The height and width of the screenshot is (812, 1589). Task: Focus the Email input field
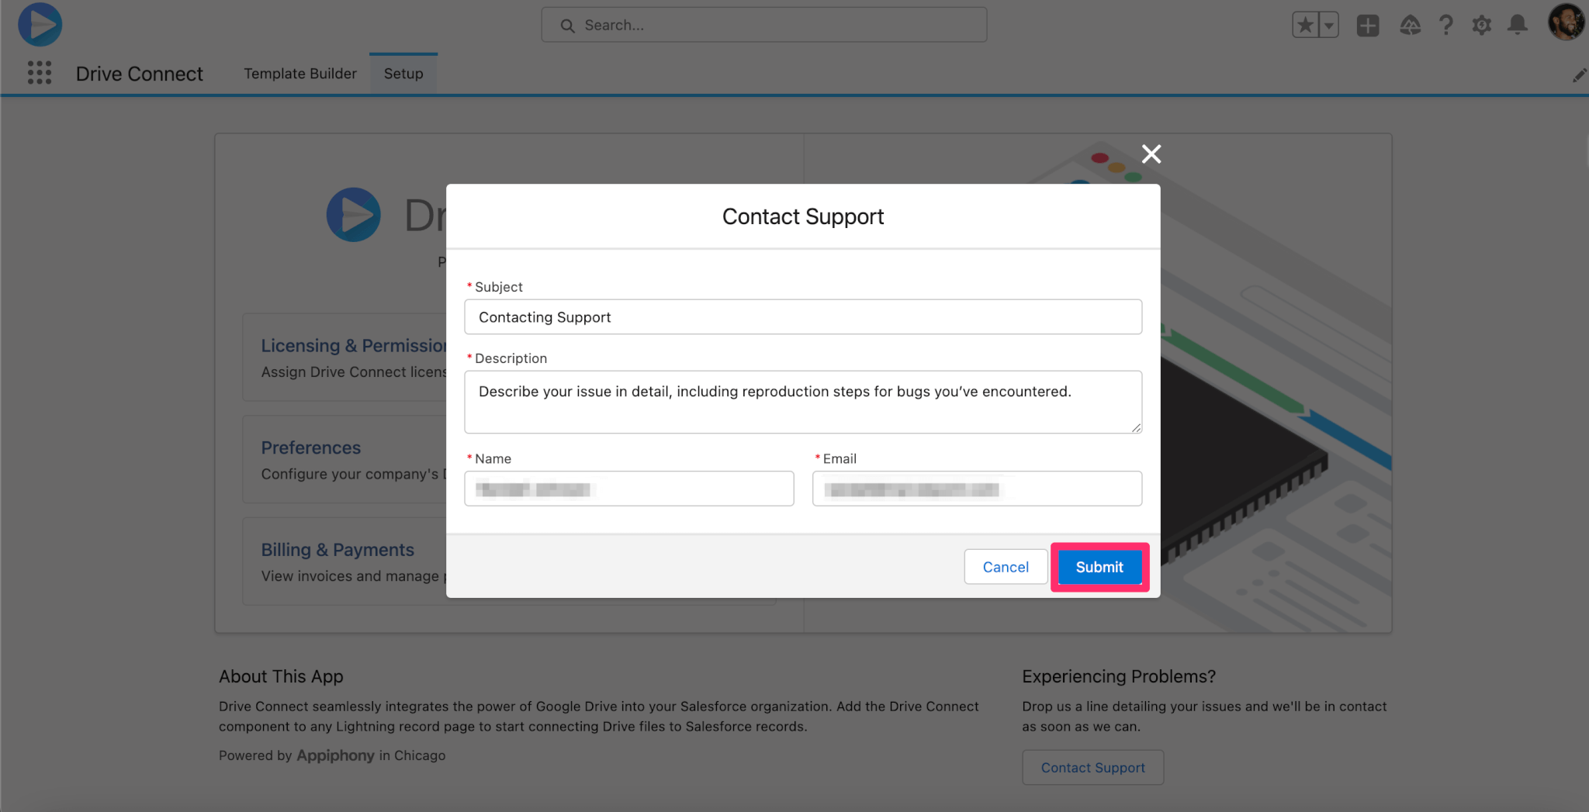coord(977,489)
